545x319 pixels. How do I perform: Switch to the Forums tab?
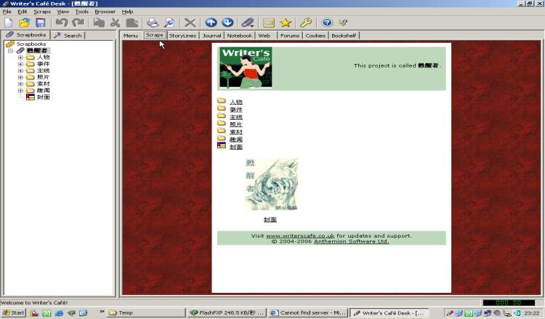click(x=290, y=36)
